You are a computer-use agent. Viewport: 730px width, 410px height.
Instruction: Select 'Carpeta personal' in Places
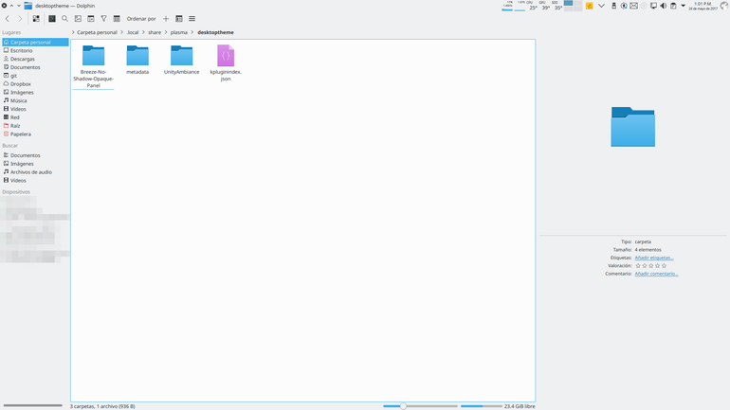coord(35,43)
